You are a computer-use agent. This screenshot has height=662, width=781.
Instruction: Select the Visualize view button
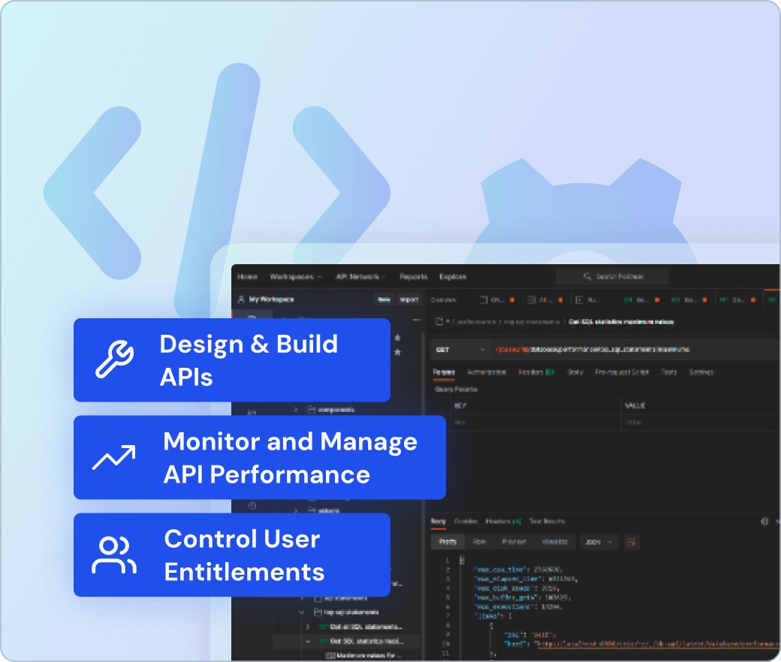point(554,542)
